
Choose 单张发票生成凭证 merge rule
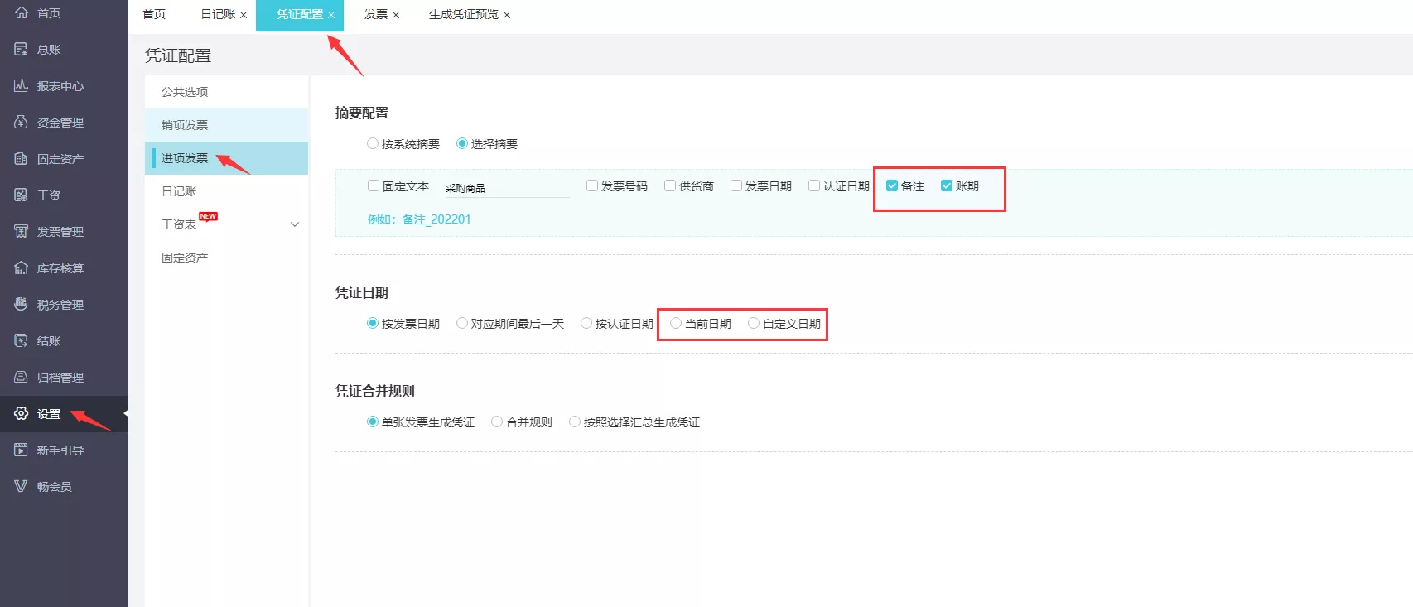point(373,422)
